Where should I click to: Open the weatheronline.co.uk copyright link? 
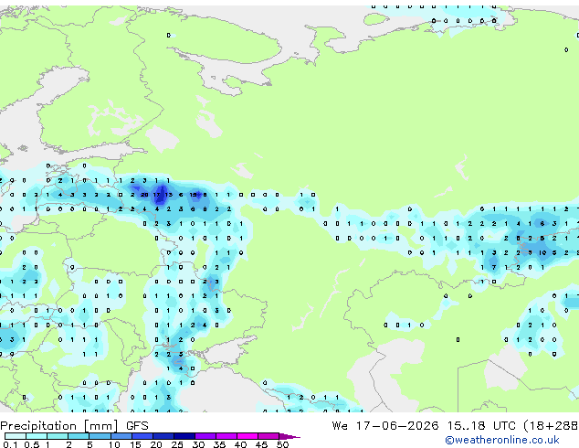point(501,440)
